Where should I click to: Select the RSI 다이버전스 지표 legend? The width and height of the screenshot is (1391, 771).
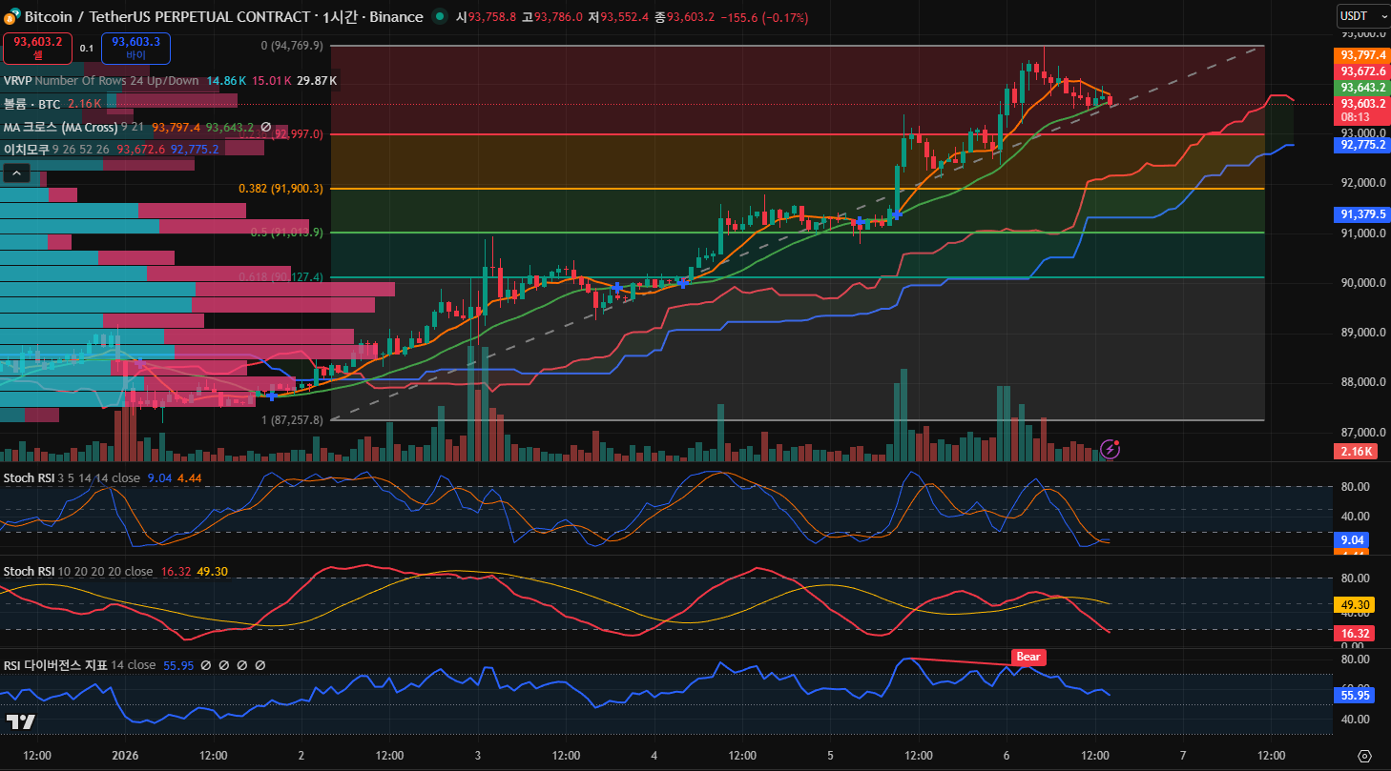click(x=55, y=664)
